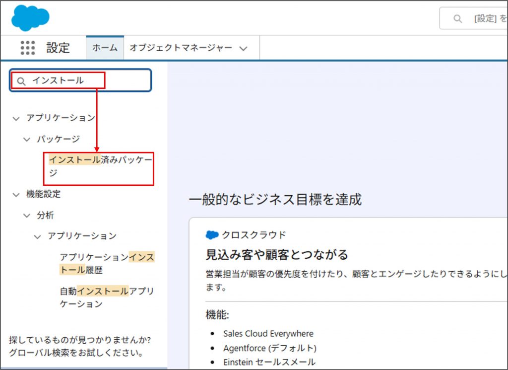
Task: Click the Quick Find magnifier icon
Action: coord(21,81)
